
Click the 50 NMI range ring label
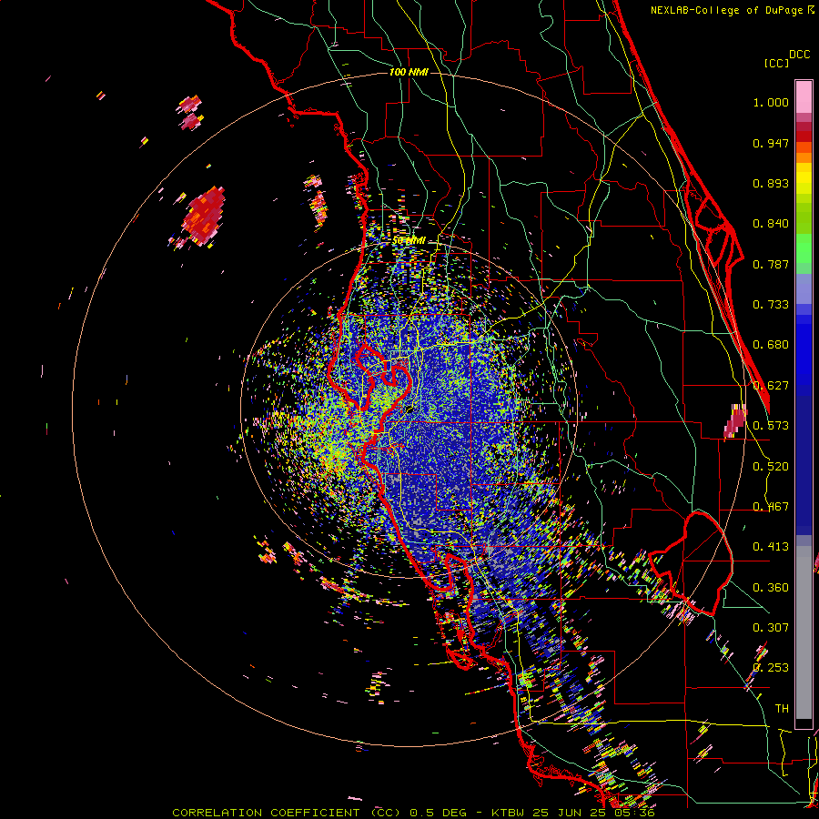(x=409, y=241)
